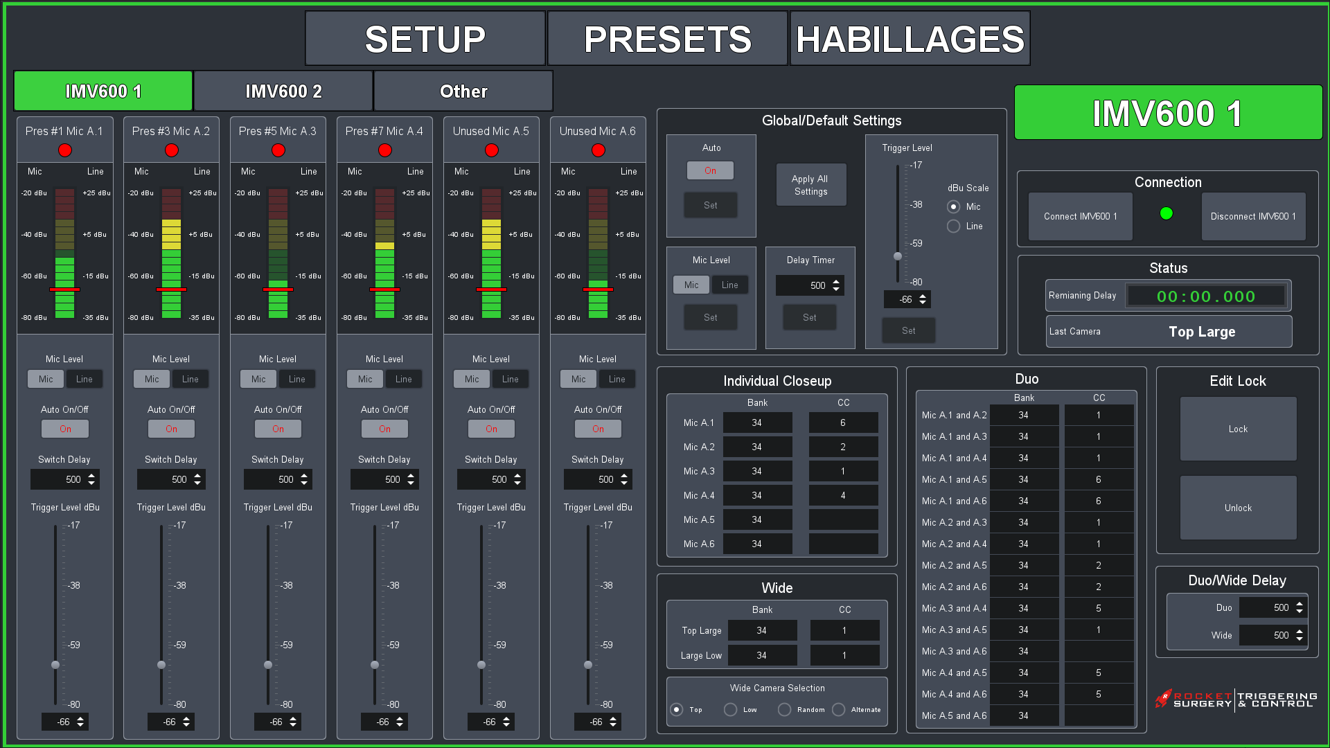This screenshot has width=1330, height=748.
Task: Click the Apply All Settings button
Action: coord(810,185)
